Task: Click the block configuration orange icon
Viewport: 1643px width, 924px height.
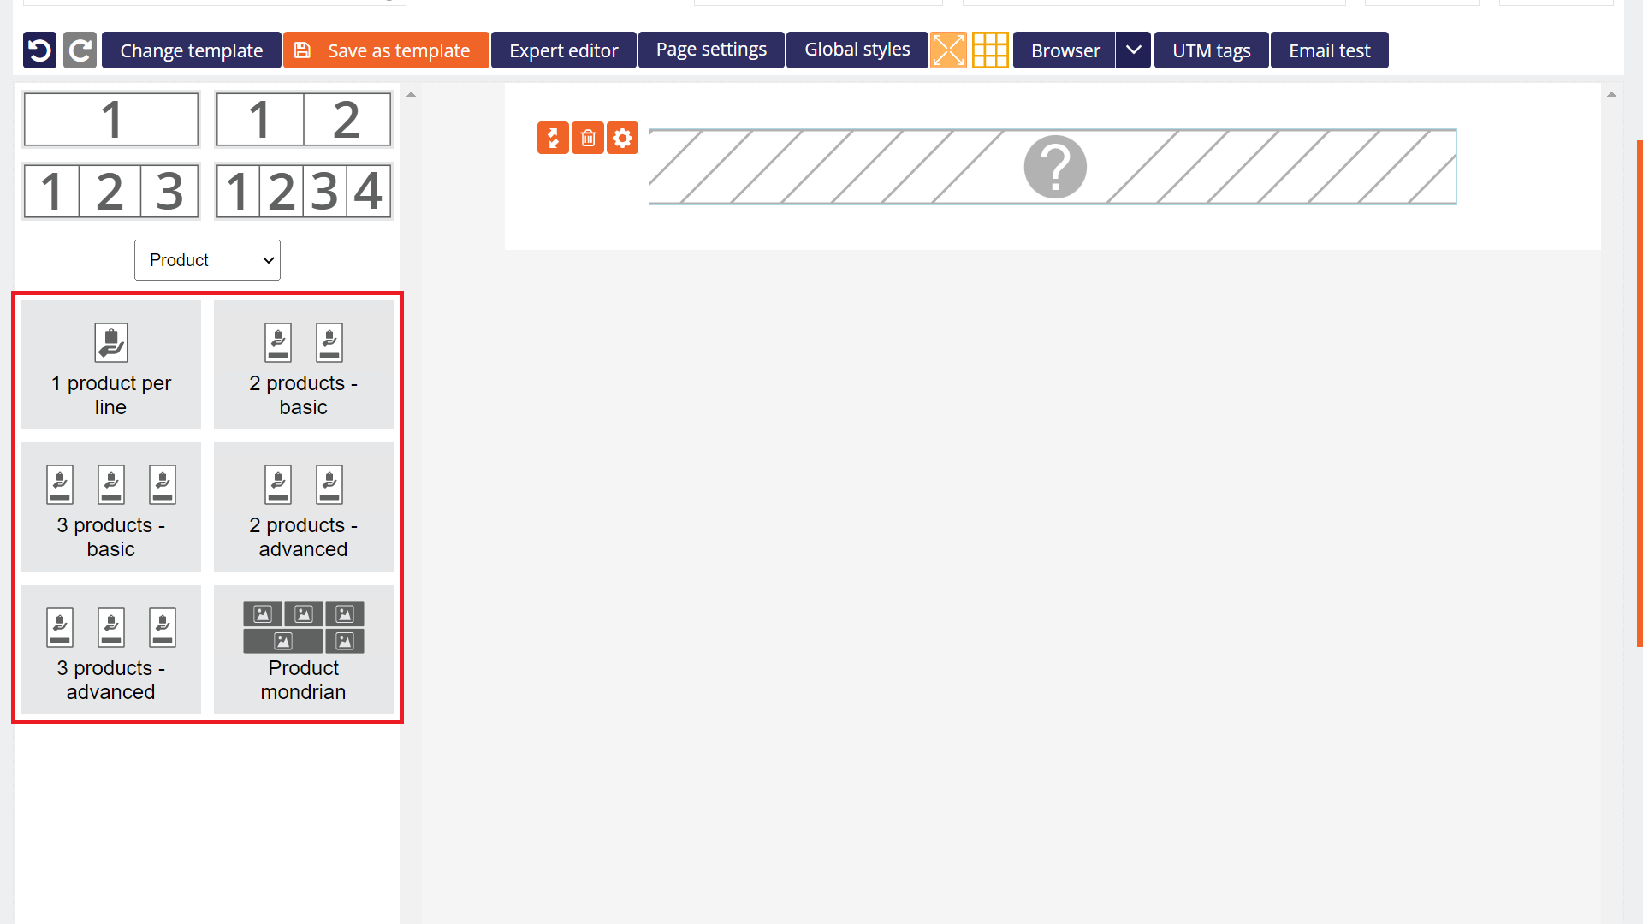Action: 623,138
